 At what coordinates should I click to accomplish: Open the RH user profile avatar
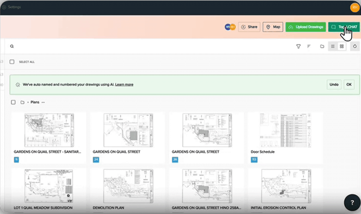[355, 7]
